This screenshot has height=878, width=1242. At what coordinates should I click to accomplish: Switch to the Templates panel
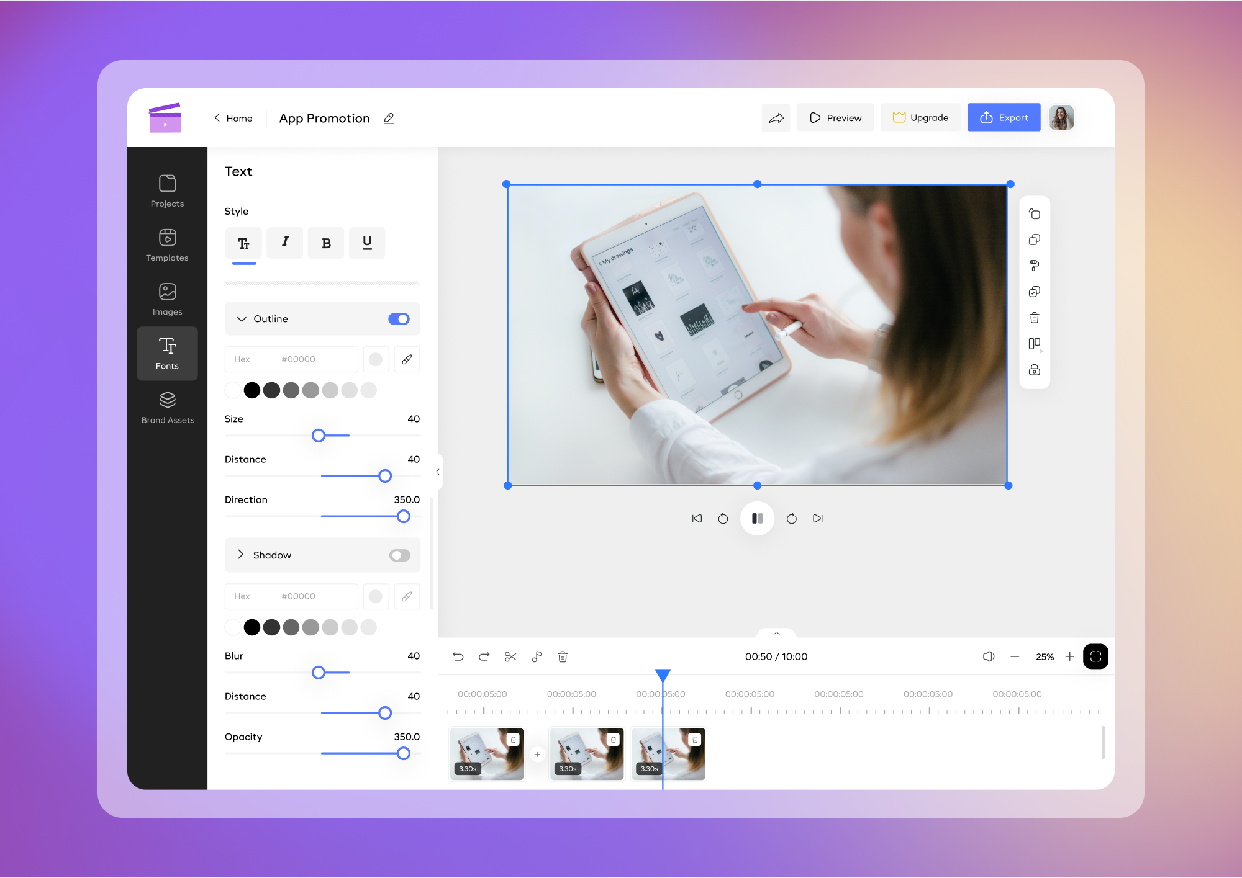[166, 246]
